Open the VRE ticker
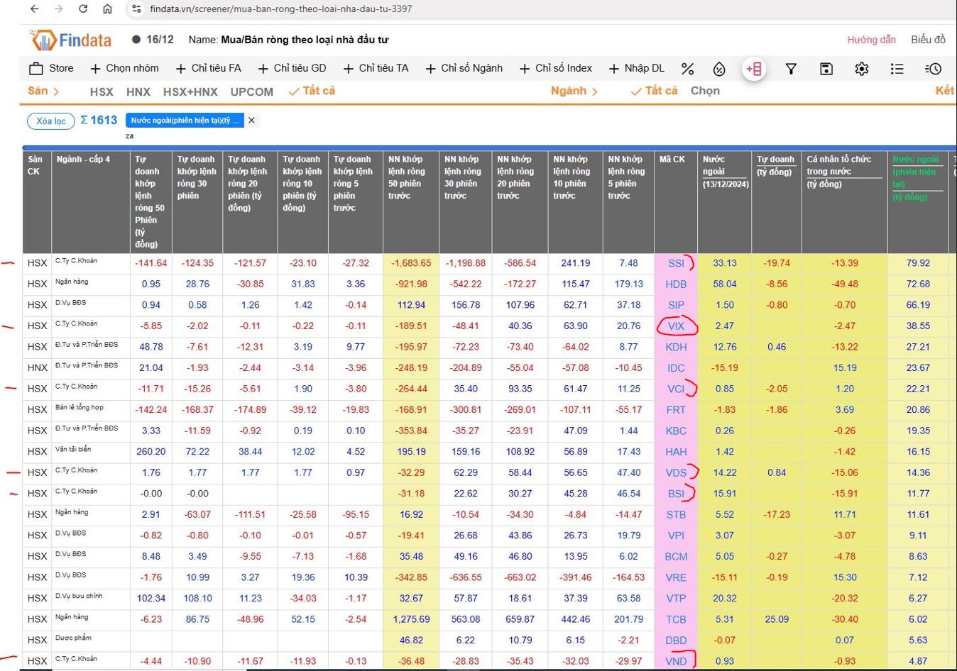Image resolution: width=957 pixels, height=671 pixels. (676, 577)
